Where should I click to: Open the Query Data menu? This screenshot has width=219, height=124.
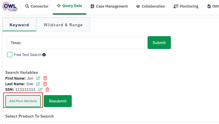click(69, 6)
